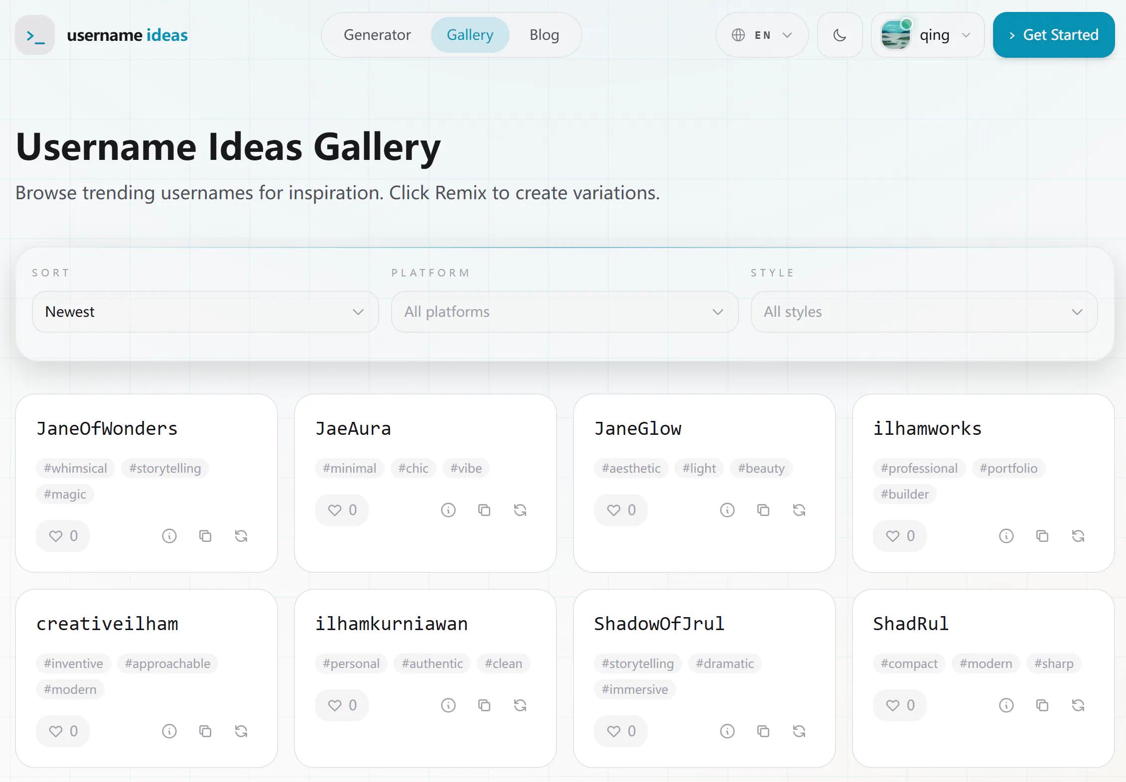Like the JaneGlow username

pyautogui.click(x=621, y=510)
